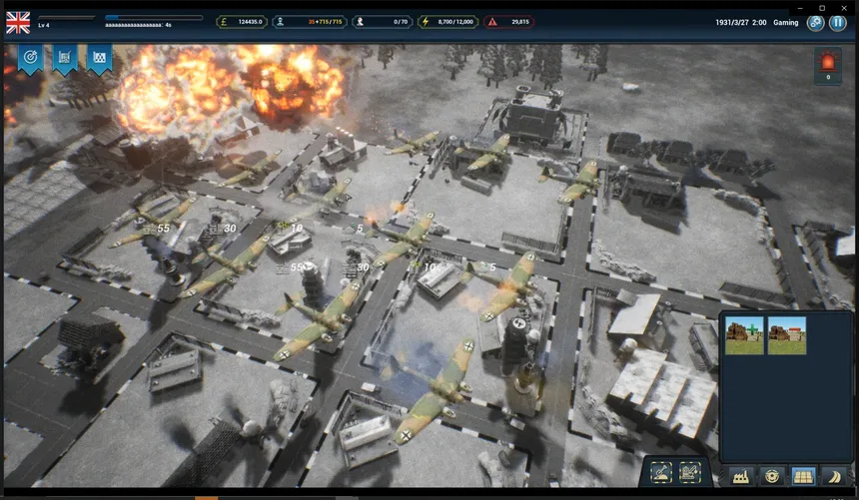This screenshot has height=500, width=859.
Task: Click the workers count 35+715/715
Action: click(325, 22)
